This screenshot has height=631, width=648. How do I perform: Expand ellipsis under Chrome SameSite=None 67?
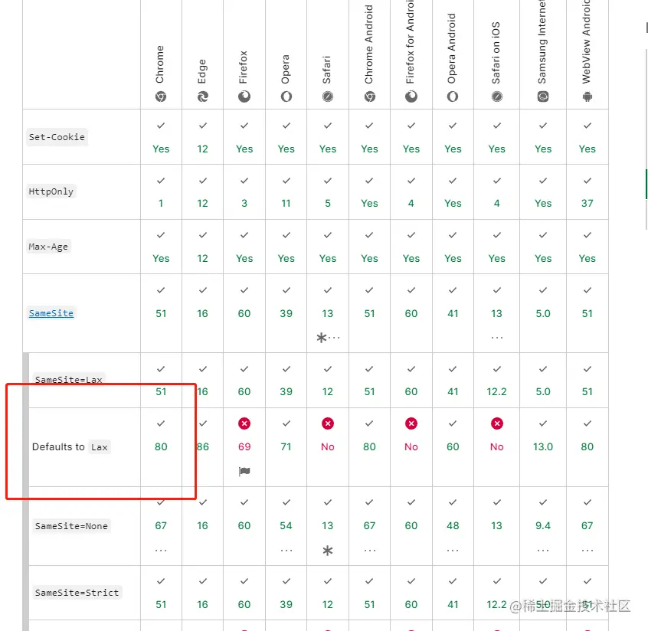(161, 551)
